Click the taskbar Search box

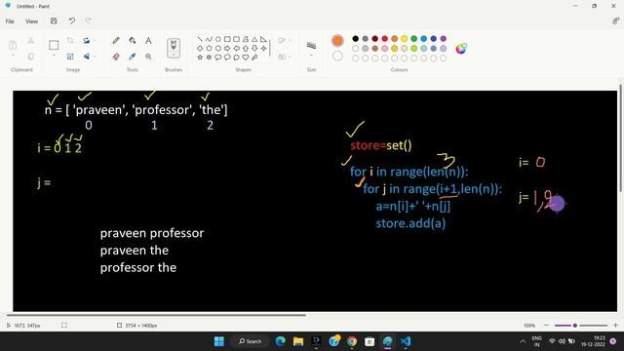click(x=251, y=341)
